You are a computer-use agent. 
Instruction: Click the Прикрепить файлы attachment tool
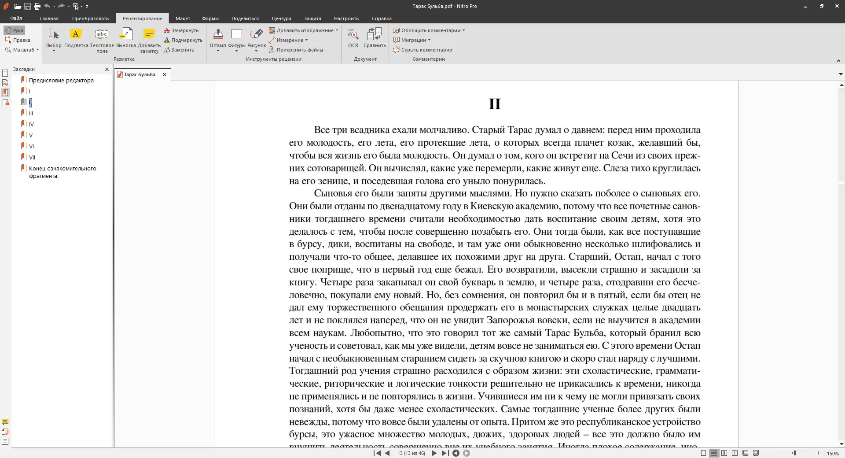click(296, 50)
